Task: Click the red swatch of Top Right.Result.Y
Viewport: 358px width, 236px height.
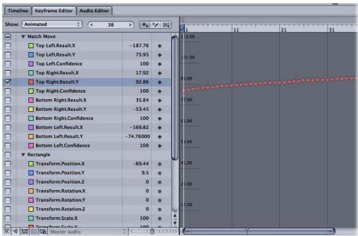Action: click(31, 82)
